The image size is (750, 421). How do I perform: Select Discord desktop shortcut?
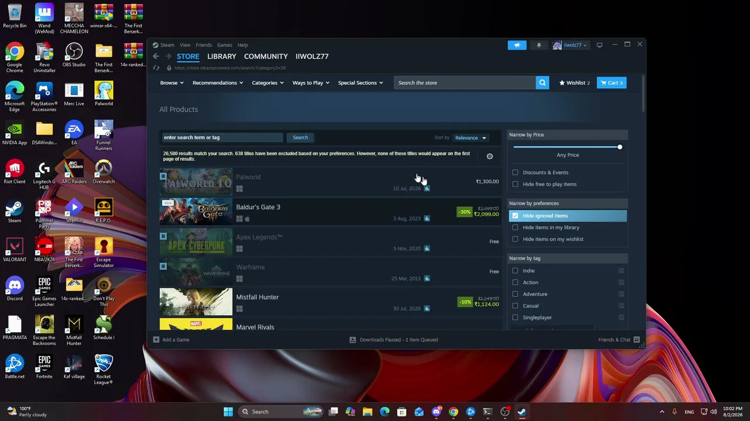tap(15, 289)
